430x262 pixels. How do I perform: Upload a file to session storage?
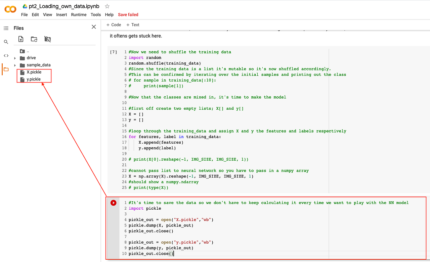click(x=20, y=39)
